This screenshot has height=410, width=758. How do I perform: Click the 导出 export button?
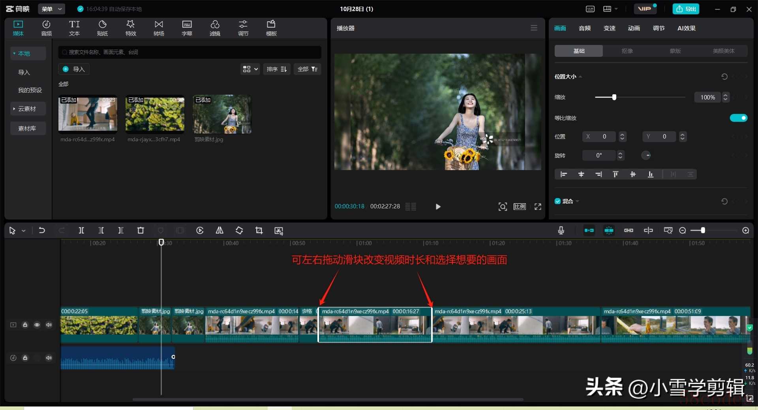[x=686, y=9]
